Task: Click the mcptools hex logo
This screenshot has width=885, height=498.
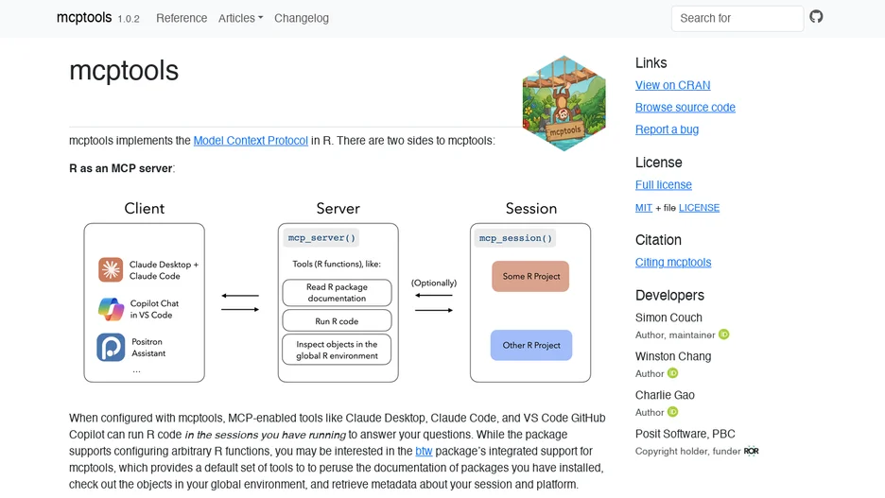Action: pos(564,103)
